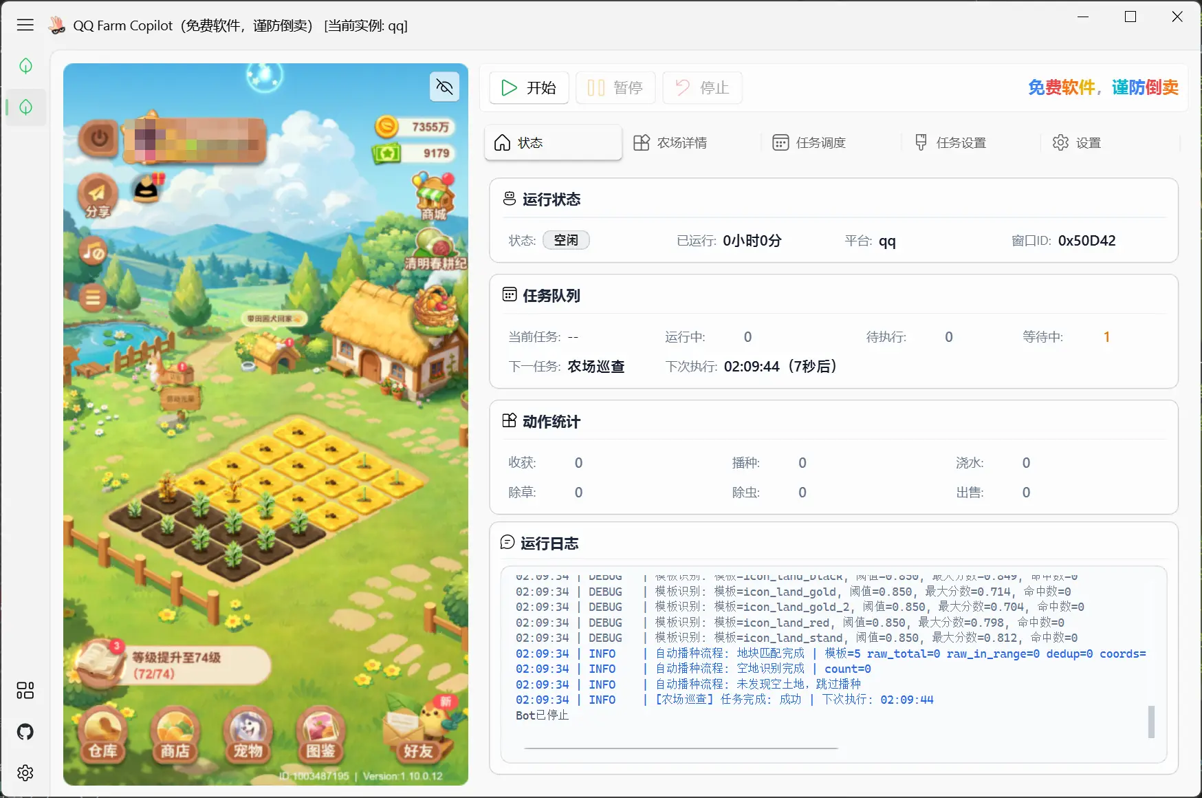The image size is (1202, 798).
Task: Open the 图鉴 (collection) panel
Action: 320,736
